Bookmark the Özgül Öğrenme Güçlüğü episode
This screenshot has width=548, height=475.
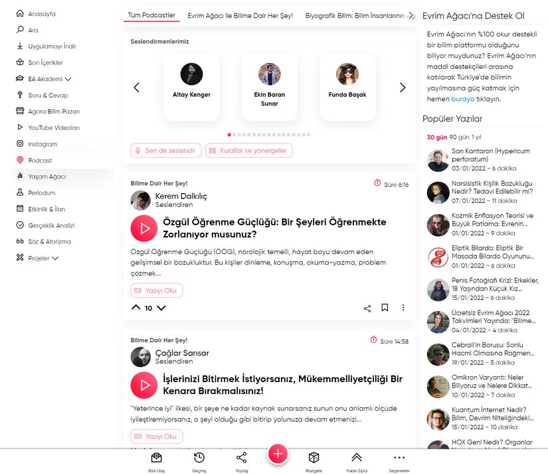tap(385, 307)
